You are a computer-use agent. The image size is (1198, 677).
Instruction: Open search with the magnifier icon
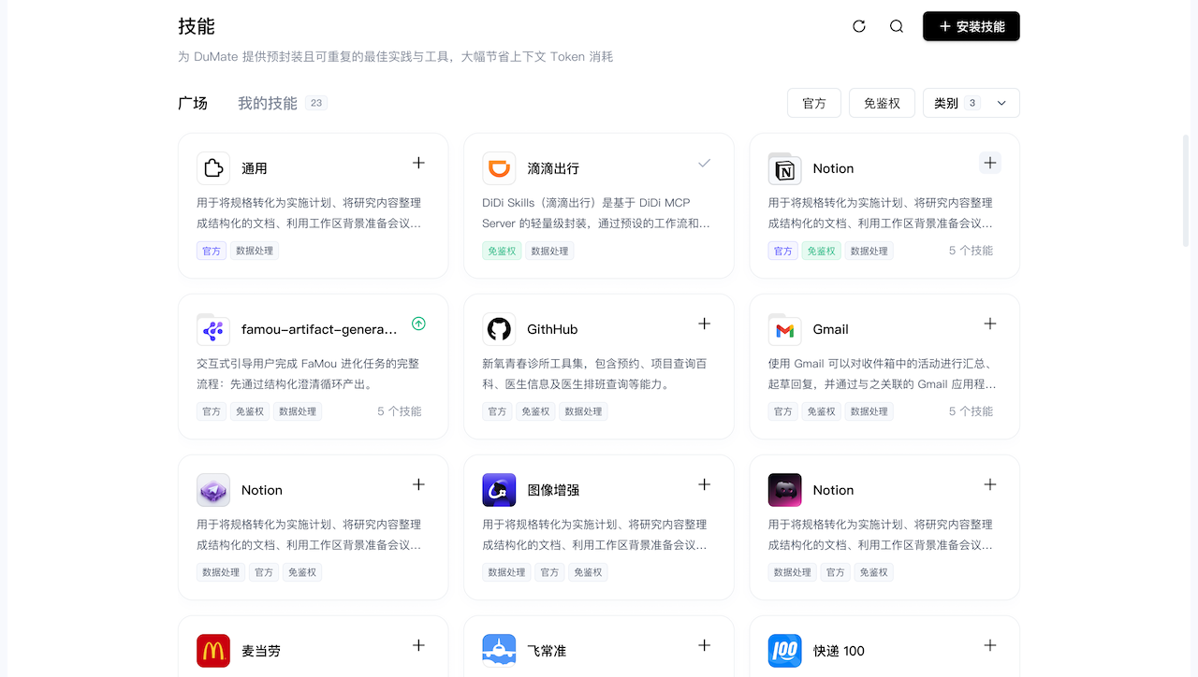(x=897, y=26)
